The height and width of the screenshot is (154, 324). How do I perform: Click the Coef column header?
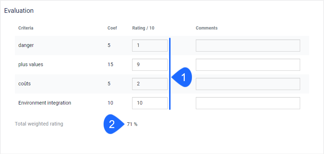112,28
